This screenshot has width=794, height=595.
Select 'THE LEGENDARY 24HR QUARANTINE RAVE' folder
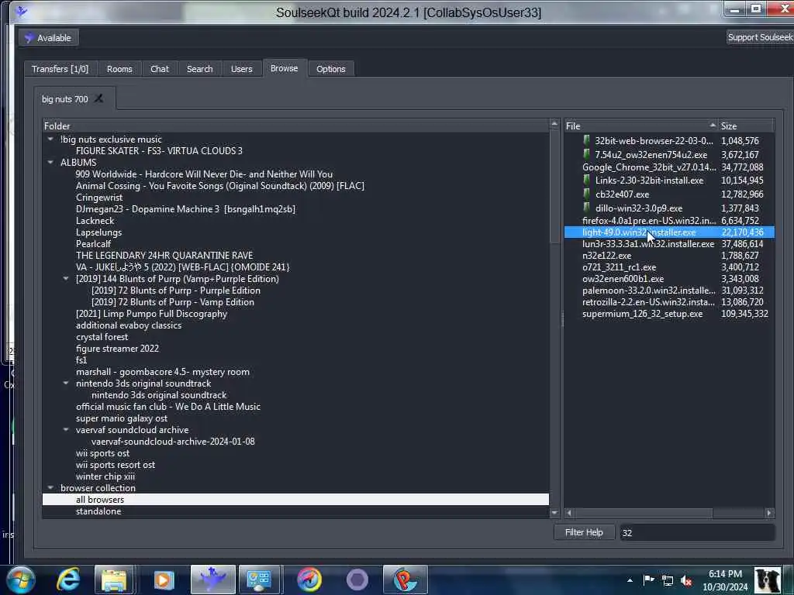click(x=164, y=256)
